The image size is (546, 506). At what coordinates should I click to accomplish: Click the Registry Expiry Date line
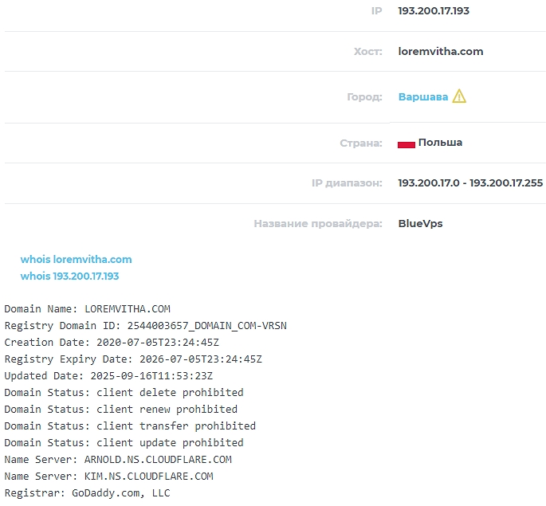133,359
